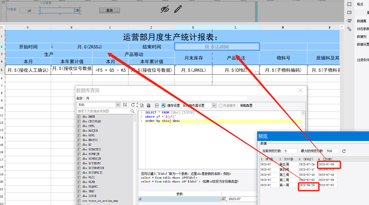
Task: Click preview cell 第五周
Action: [x=289, y=164]
